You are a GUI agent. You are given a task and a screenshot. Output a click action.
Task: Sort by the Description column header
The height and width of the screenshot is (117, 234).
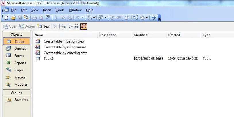[x=115, y=35]
